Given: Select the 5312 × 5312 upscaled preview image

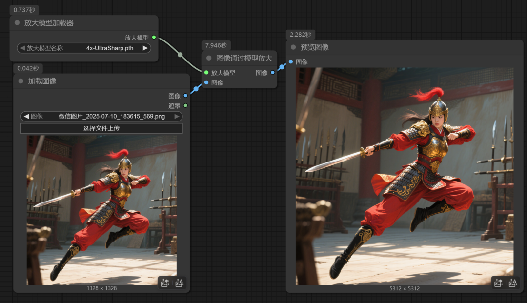Looking at the screenshot, I should coord(405,177).
